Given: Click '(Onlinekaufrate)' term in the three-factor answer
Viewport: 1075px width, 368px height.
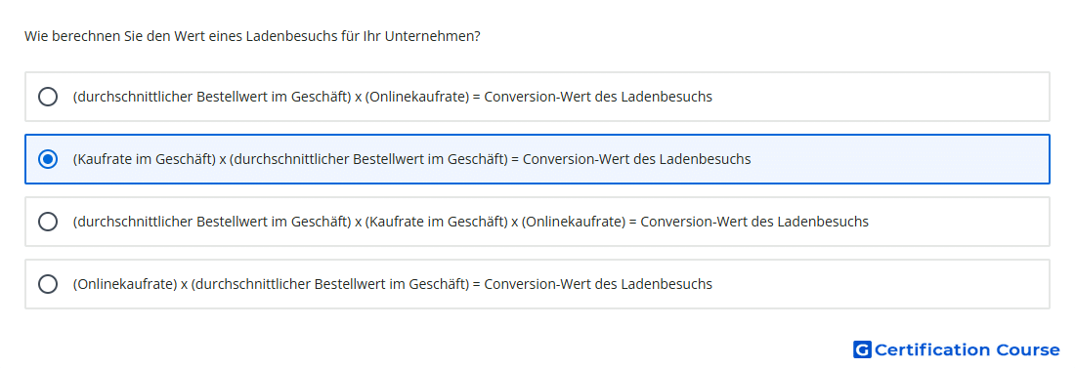Looking at the screenshot, I should click(573, 222).
